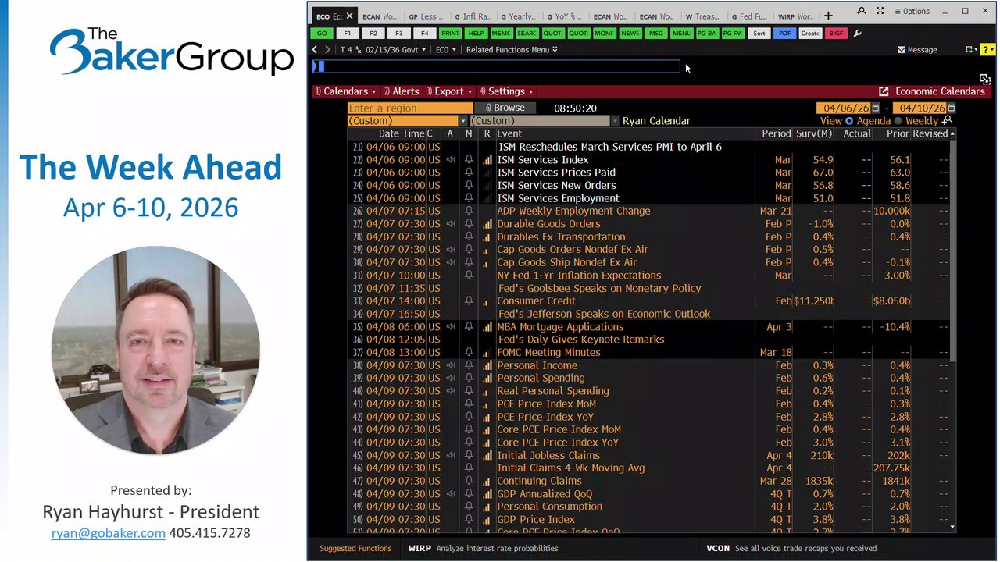Click speaker icon for MBA Mortgage Applications
This screenshot has height=562, width=1000.
point(451,326)
